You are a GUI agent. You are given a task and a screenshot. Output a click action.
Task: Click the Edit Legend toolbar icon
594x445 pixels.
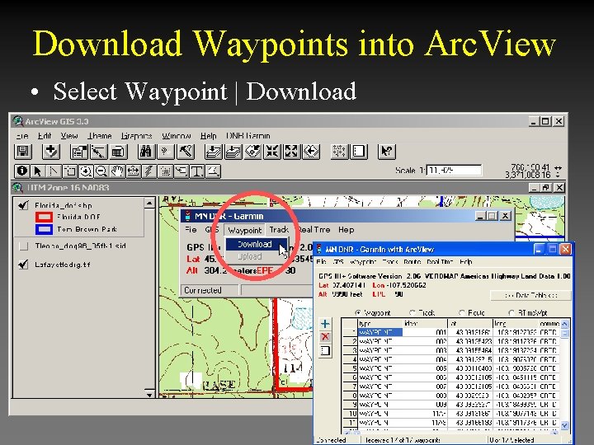[98, 152]
